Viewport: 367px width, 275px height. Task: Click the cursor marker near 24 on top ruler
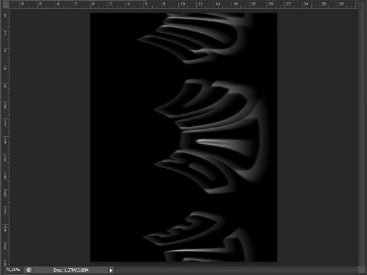tap(312, 5)
